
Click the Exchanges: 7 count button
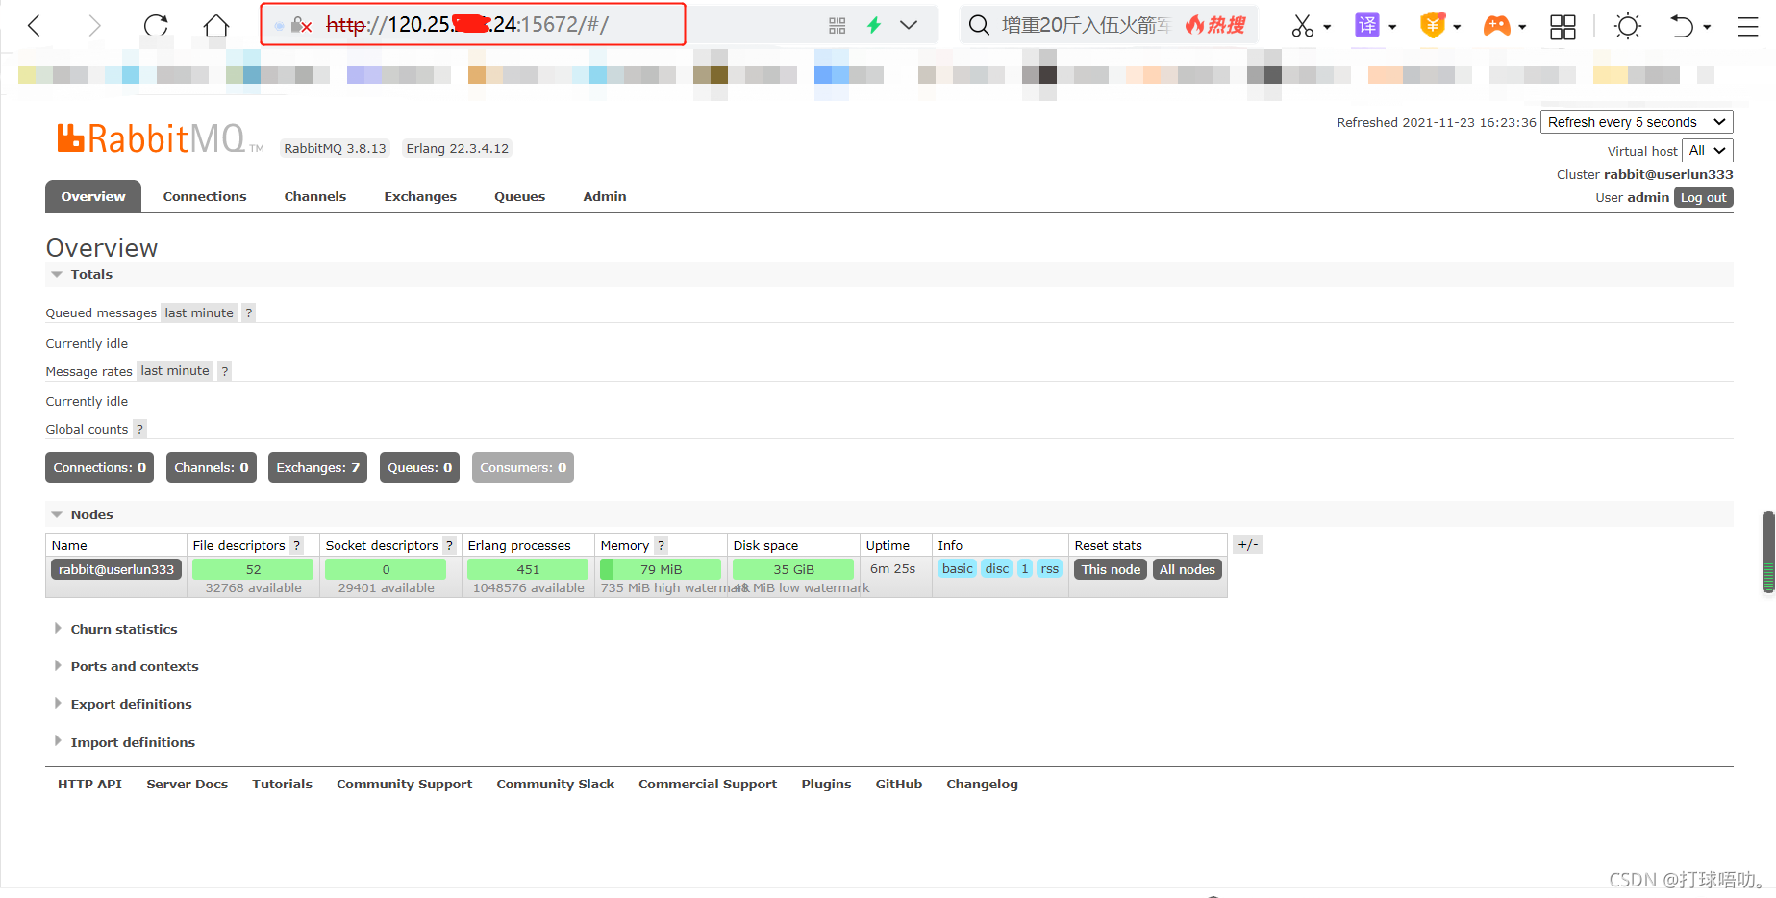pyautogui.click(x=318, y=467)
